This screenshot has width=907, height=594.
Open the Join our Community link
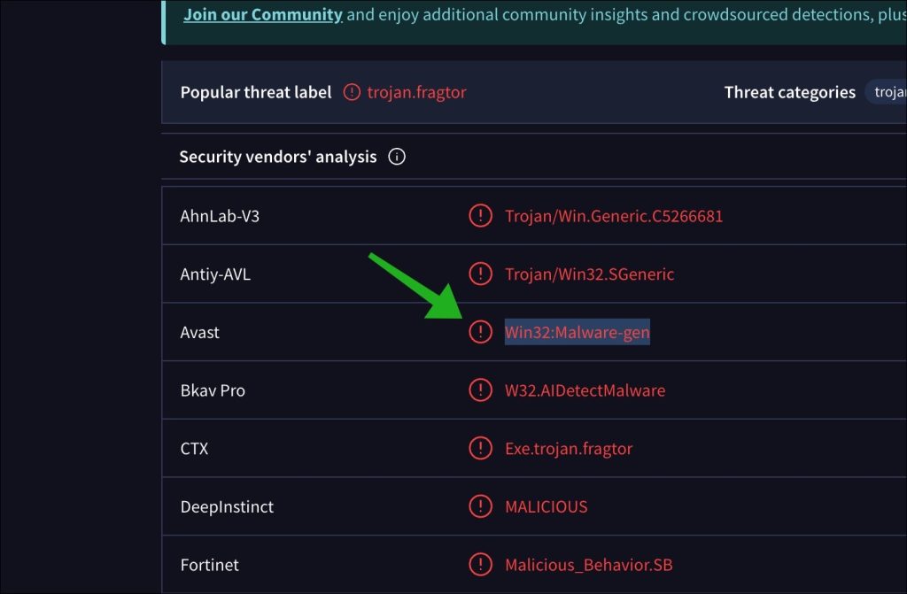263,14
